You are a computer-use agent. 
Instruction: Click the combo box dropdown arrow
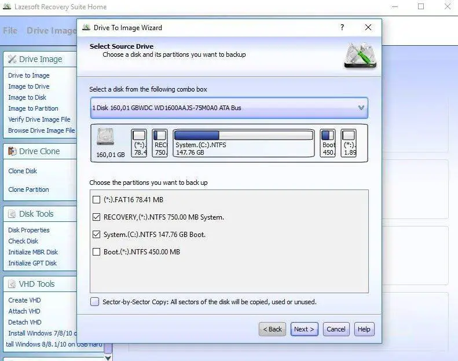tap(361, 108)
